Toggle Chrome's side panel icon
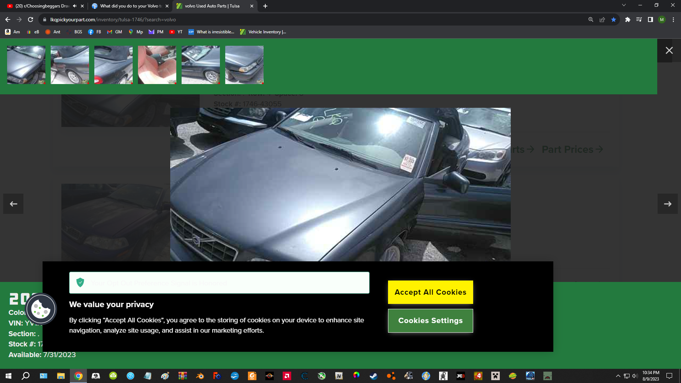 click(x=650, y=20)
